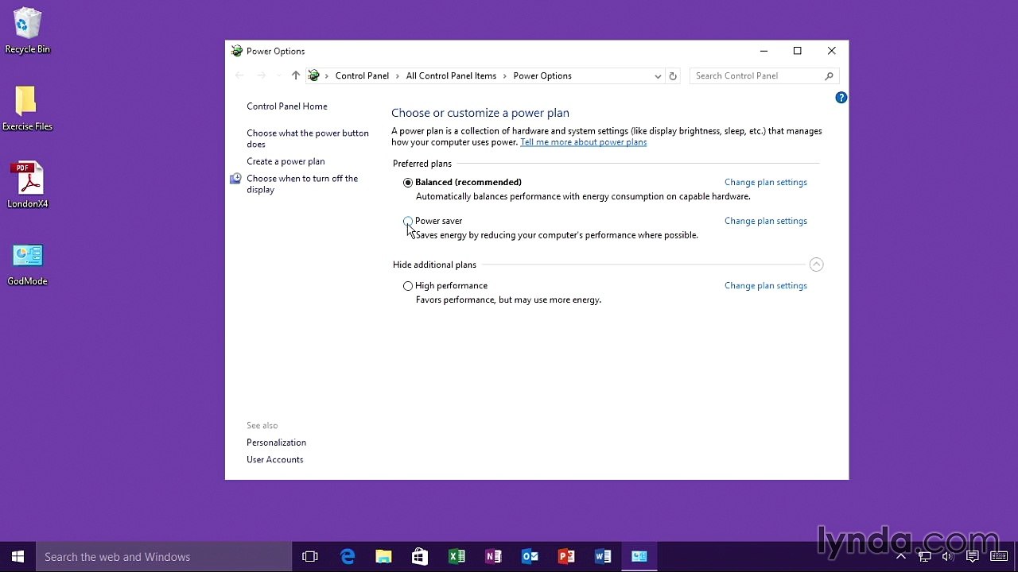Launch Word from the taskbar

pyautogui.click(x=603, y=557)
